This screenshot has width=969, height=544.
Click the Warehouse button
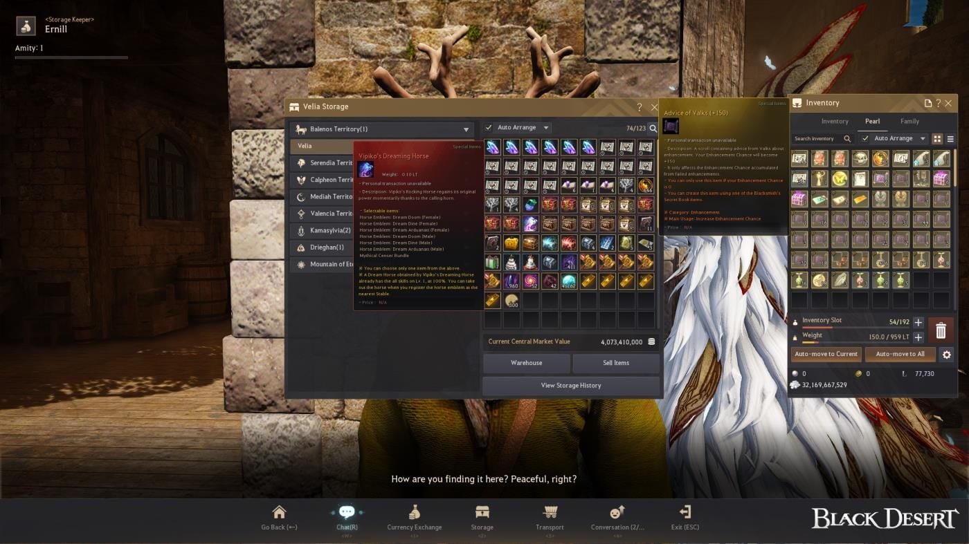pyautogui.click(x=526, y=363)
